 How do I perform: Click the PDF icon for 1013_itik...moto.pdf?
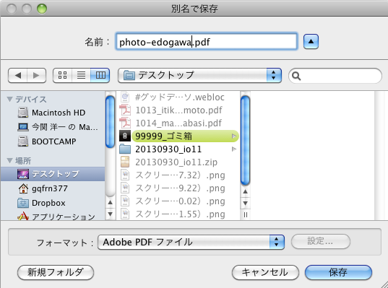pyautogui.click(x=125, y=110)
